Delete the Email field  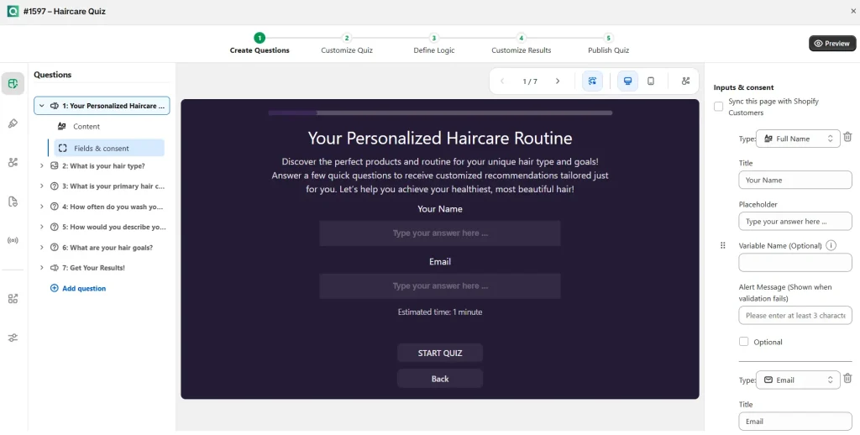[847, 378]
